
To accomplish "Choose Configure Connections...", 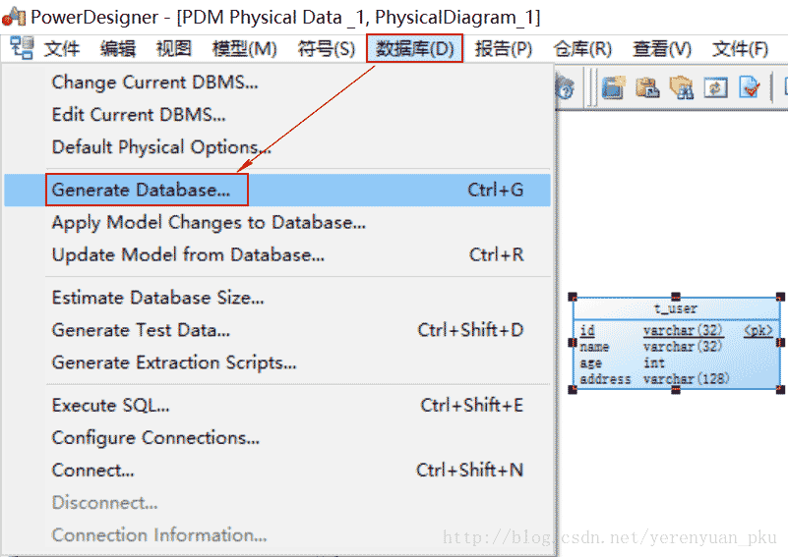I will pos(277,437).
